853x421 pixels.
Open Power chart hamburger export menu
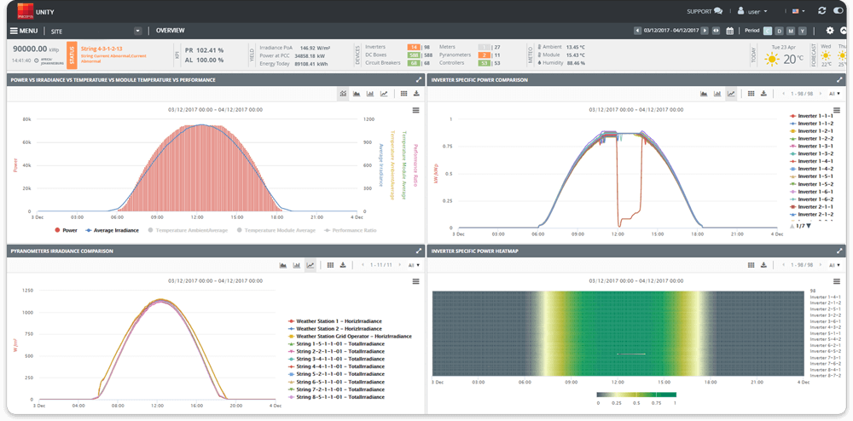415,110
